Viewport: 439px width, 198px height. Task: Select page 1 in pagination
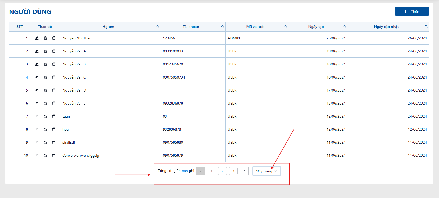pos(211,171)
